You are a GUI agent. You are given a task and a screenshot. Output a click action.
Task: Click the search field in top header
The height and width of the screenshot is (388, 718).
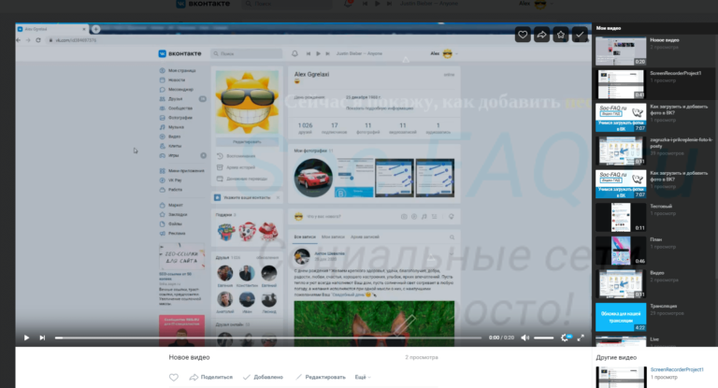[x=288, y=4]
